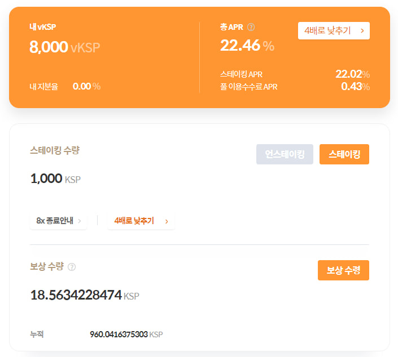Select 4배로 낮추기 under the staking amount
The height and width of the screenshot is (357, 398).
(x=141, y=221)
